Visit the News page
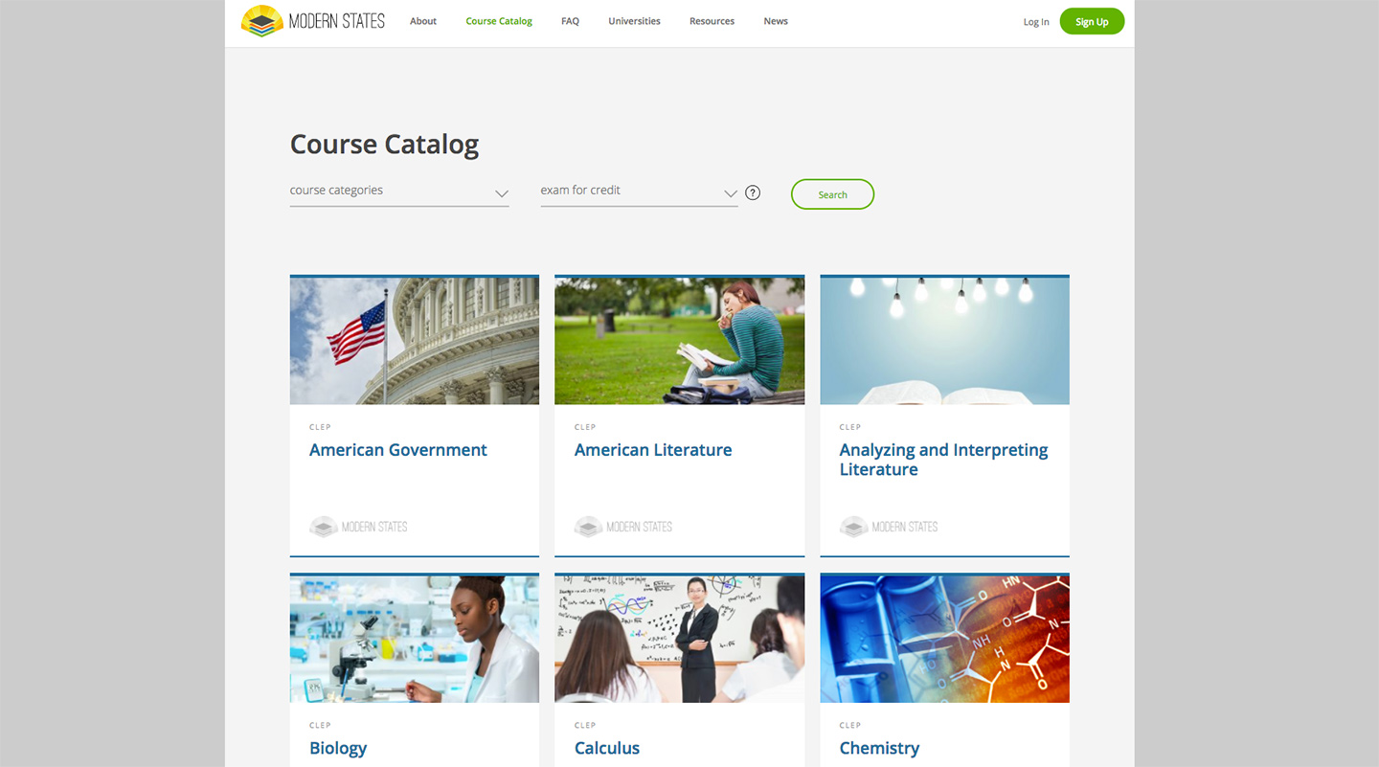Image resolution: width=1379 pixels, height=767 pixels. (x=776, y=21)
